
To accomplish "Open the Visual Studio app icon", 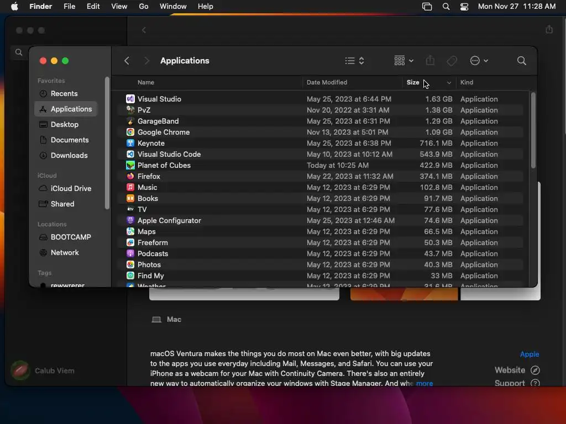I will tap(130, 99).
